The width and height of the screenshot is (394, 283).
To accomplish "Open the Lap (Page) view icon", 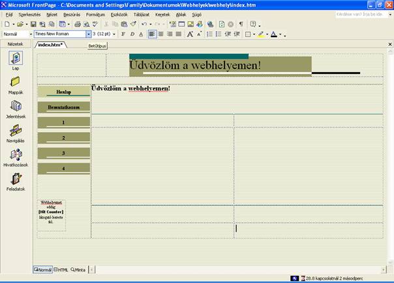I will tap(15, 59).
